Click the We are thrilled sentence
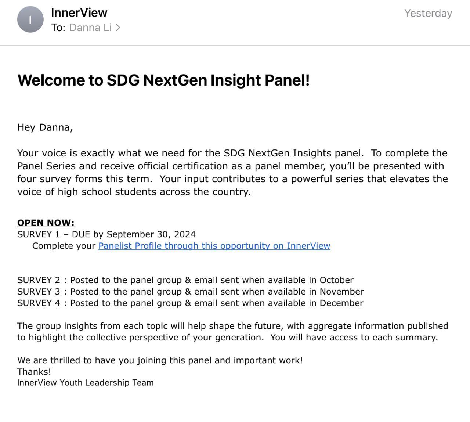 [160, 360]
